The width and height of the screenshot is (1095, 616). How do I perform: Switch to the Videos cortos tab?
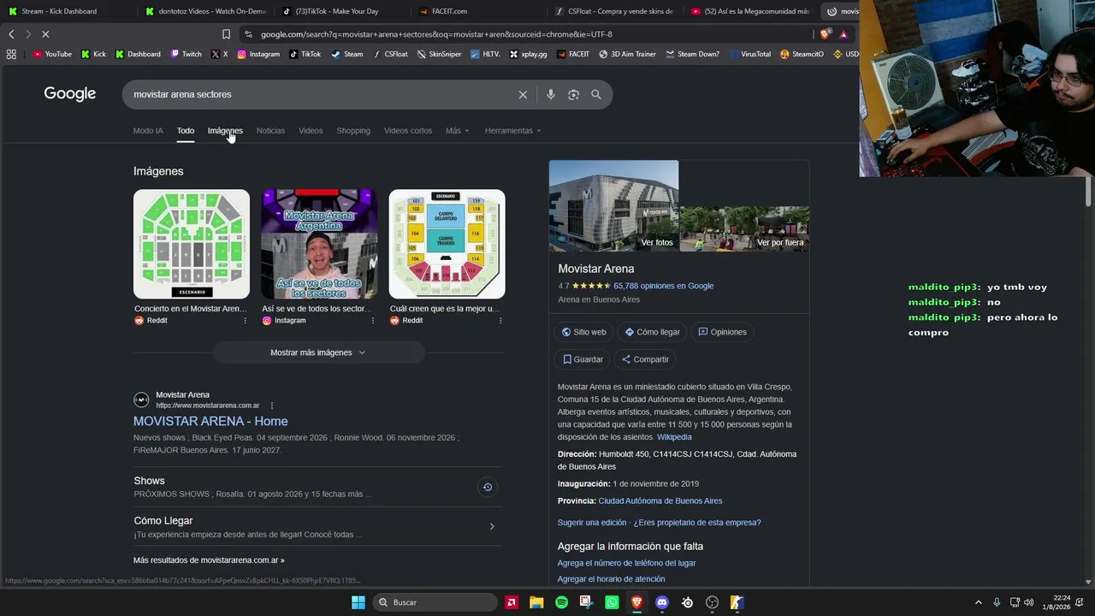coord(408,131)
